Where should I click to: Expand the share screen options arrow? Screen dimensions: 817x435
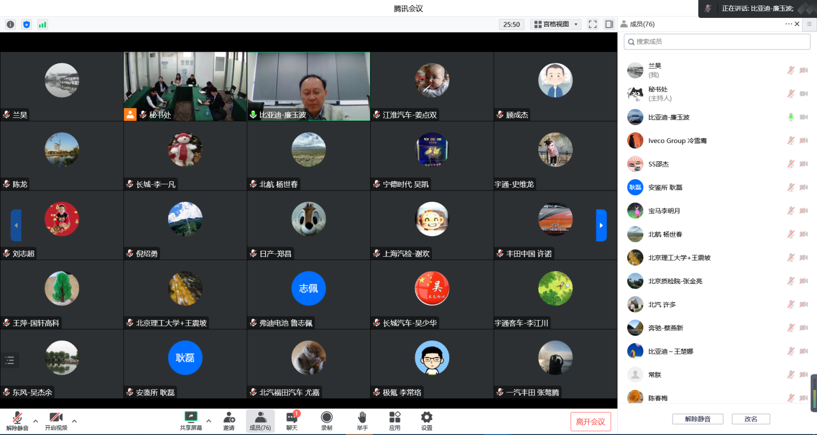208,421
